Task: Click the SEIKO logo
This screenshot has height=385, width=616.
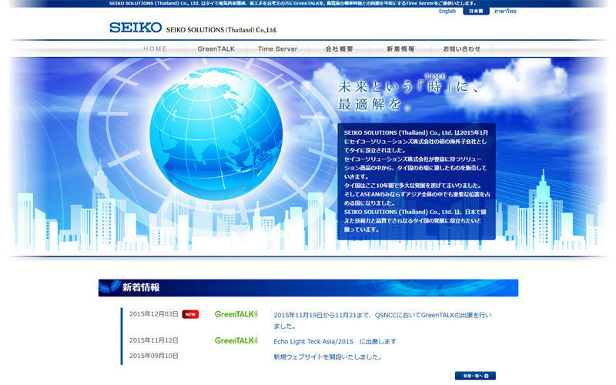Action: click(136, 28)
